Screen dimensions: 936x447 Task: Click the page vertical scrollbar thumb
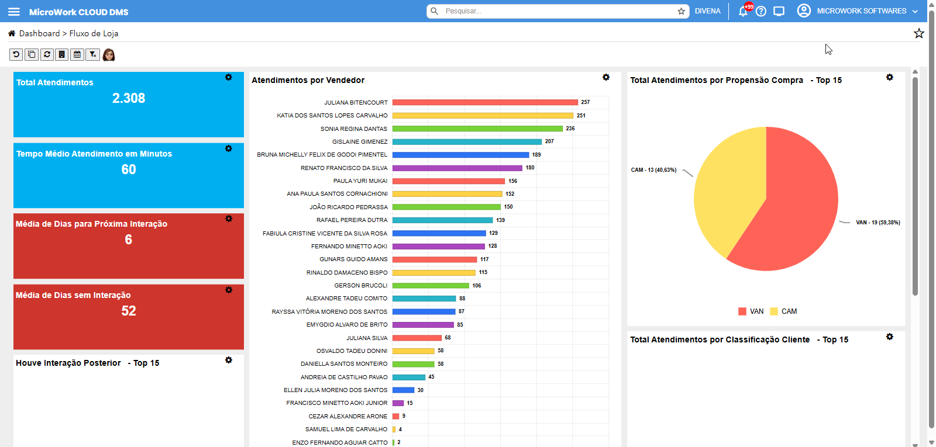931,219
